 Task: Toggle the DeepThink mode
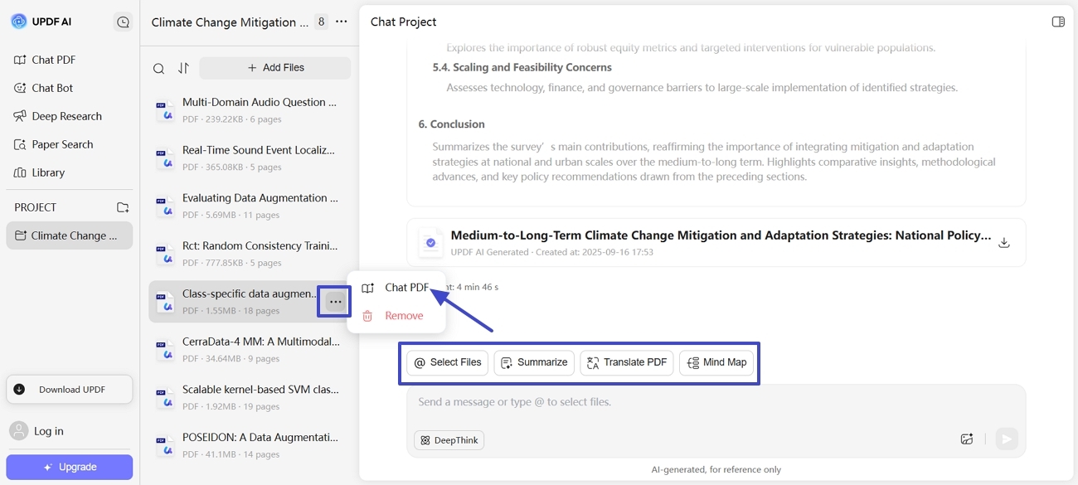[449, 440]
